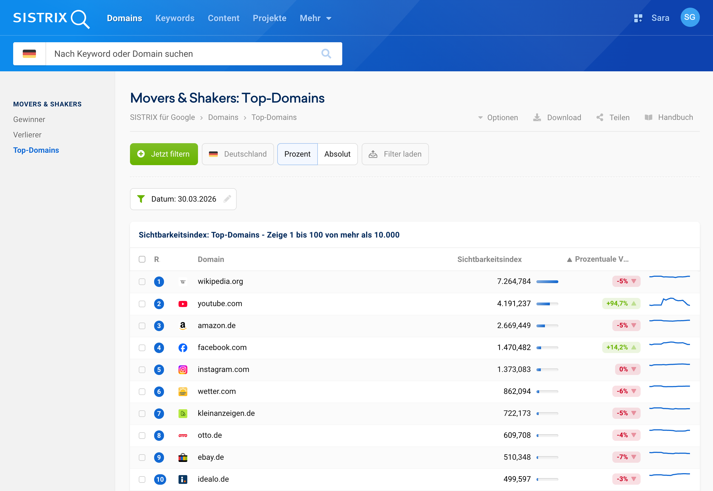Click the Download icon for exporting data
The width and height of the screenshot is (713, 491).
537,117
